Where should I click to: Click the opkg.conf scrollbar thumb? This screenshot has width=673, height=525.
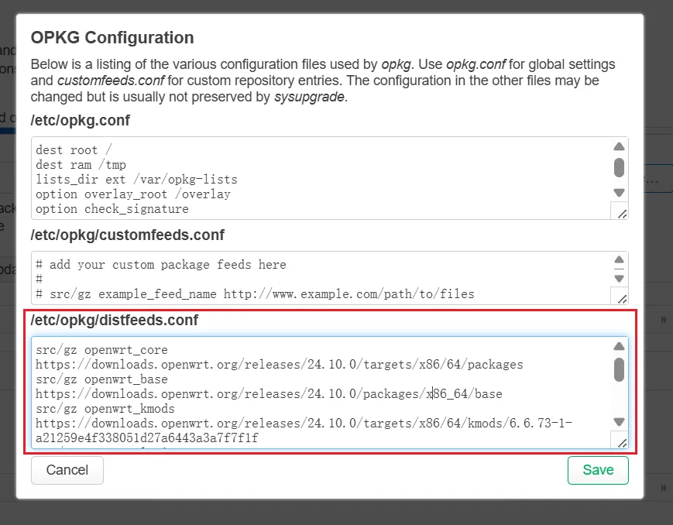[x=619, y=167]
